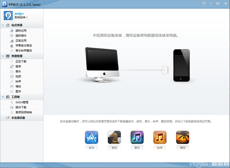
Task: Select 音频视频转换 converter tool
Action: pos(24,112)
